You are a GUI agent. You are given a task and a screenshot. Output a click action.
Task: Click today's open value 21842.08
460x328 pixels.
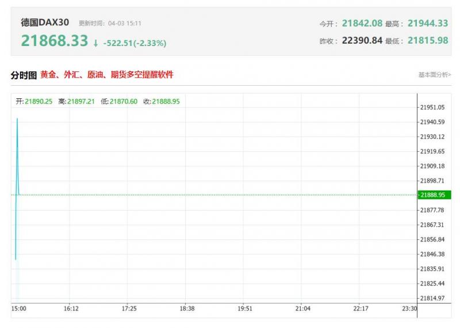click(362, 23)
